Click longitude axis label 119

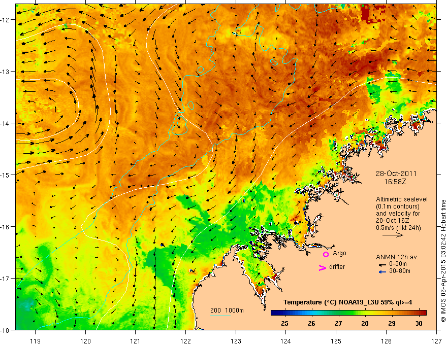tap(36, 341)
